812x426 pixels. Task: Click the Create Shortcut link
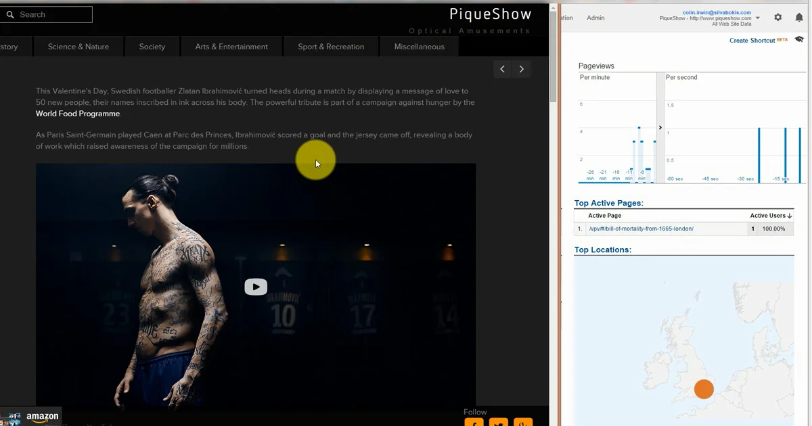tap(752, 41)
